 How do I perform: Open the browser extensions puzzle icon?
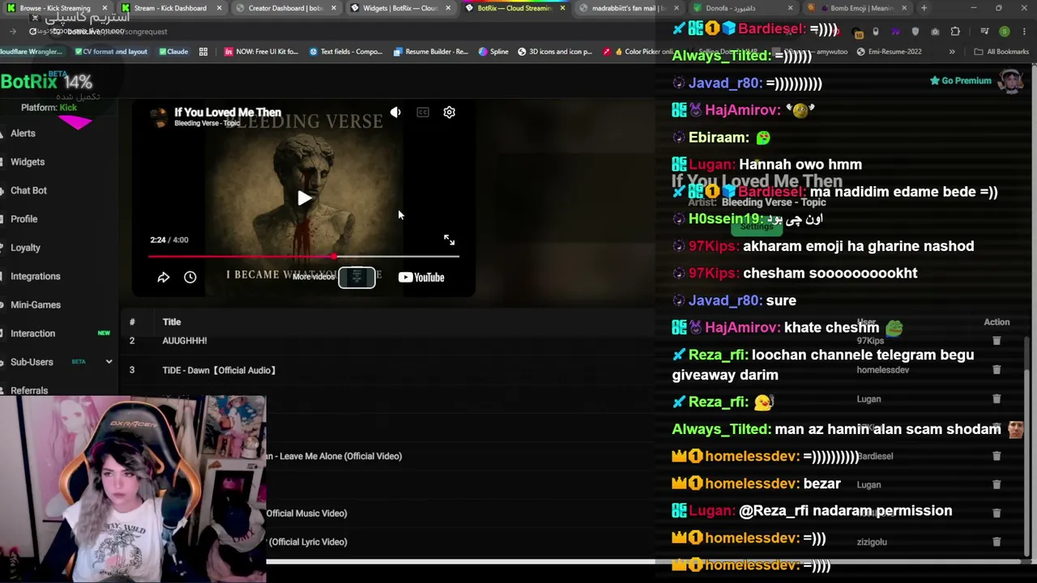coord(955,32)
